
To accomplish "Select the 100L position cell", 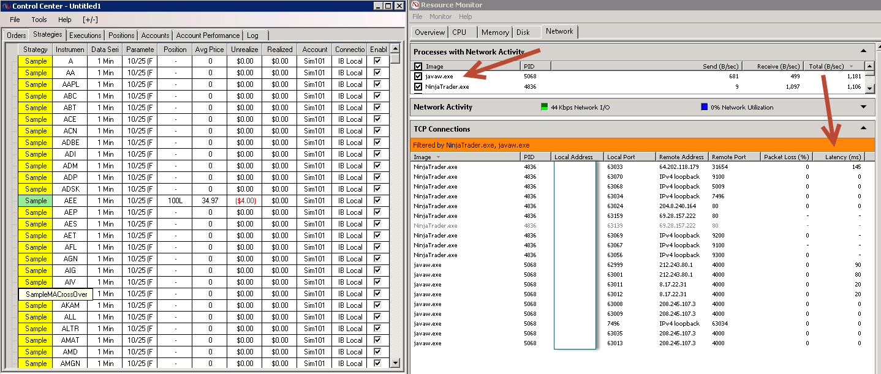I will click(175, 201).
